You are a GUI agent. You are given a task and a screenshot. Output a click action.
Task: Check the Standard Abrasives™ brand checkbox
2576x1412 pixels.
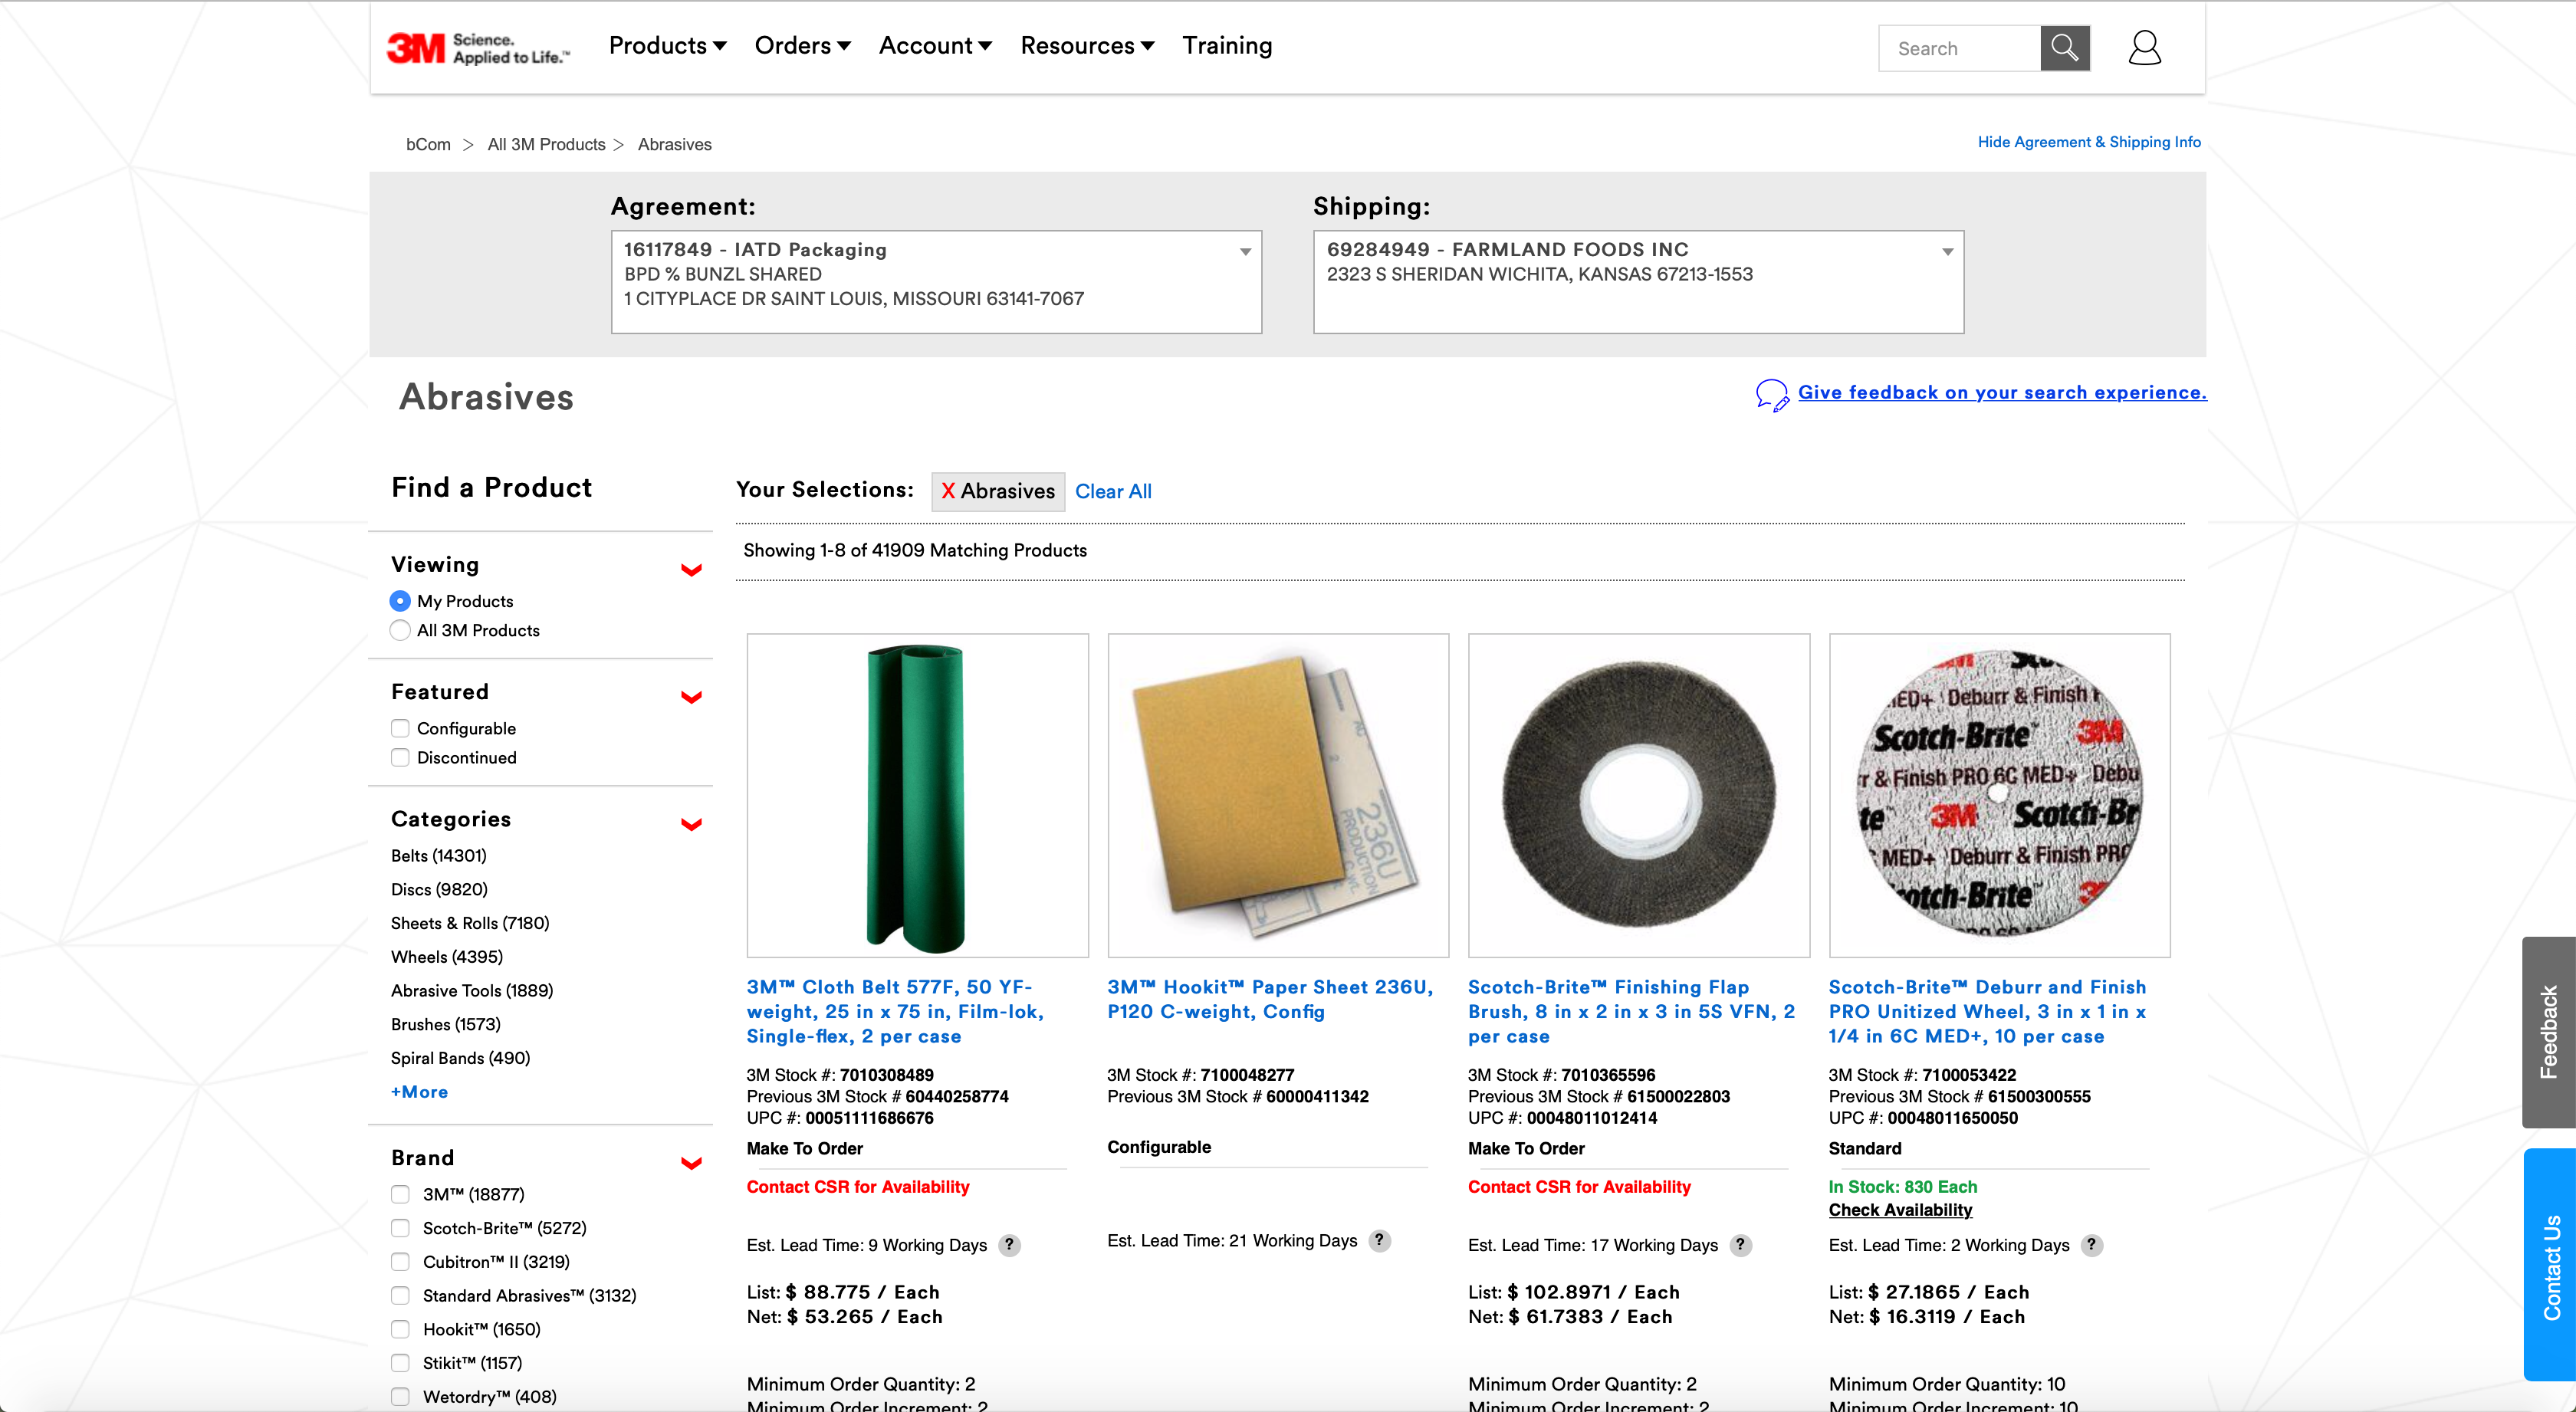pos(400,1295)
